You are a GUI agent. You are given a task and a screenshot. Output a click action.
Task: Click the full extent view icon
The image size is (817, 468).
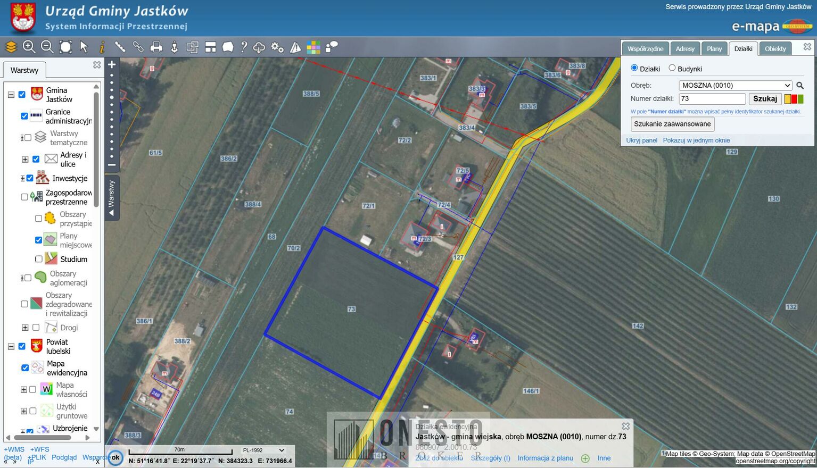click(x=65, y=47)
